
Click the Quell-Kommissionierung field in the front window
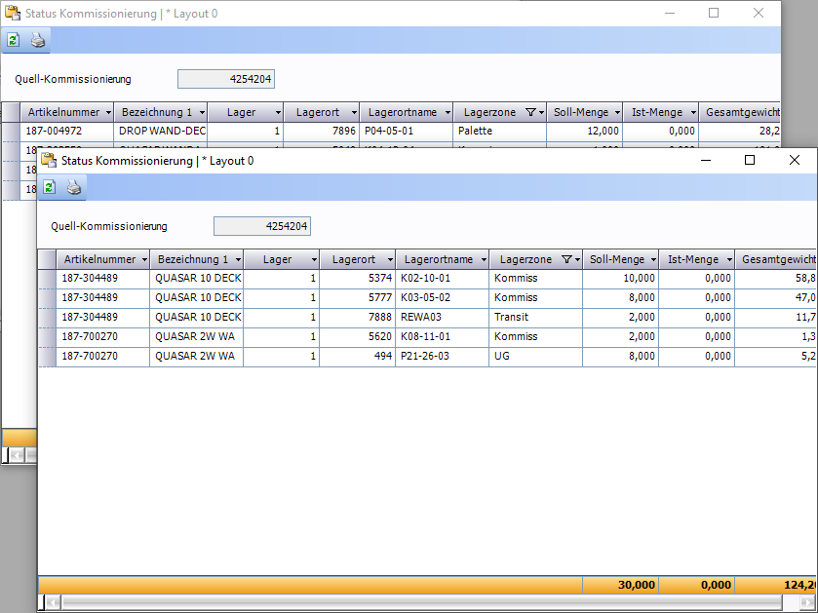[261, 226]
